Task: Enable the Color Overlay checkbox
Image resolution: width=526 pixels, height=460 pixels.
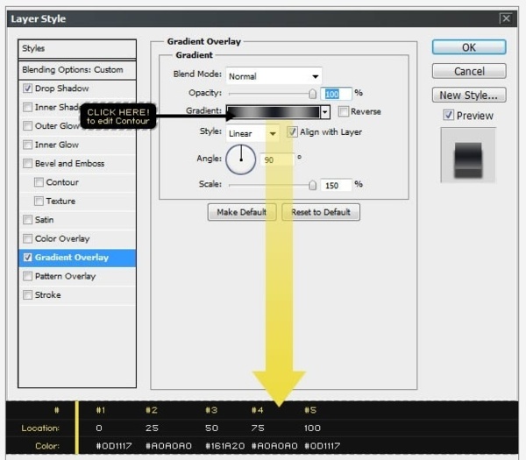Action: (x=27, y=238)
